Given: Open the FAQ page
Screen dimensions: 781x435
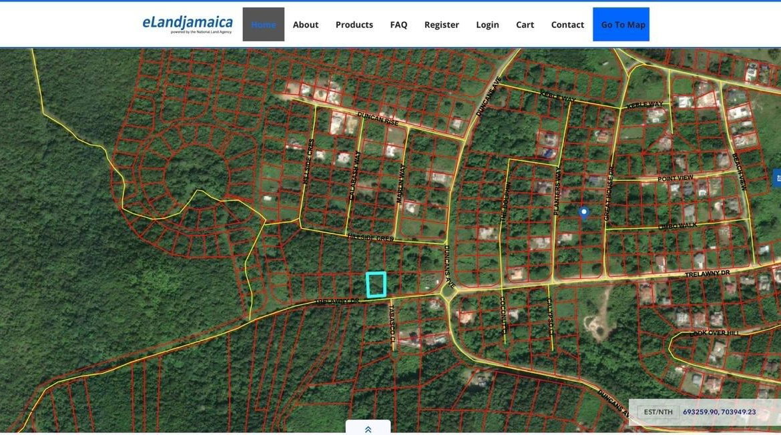Looking at the screenshot, I should [x=399, y=24].
